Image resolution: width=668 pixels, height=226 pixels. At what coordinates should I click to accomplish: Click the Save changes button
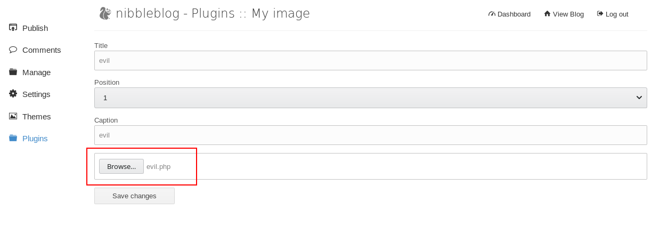click(x=134, y=196)
